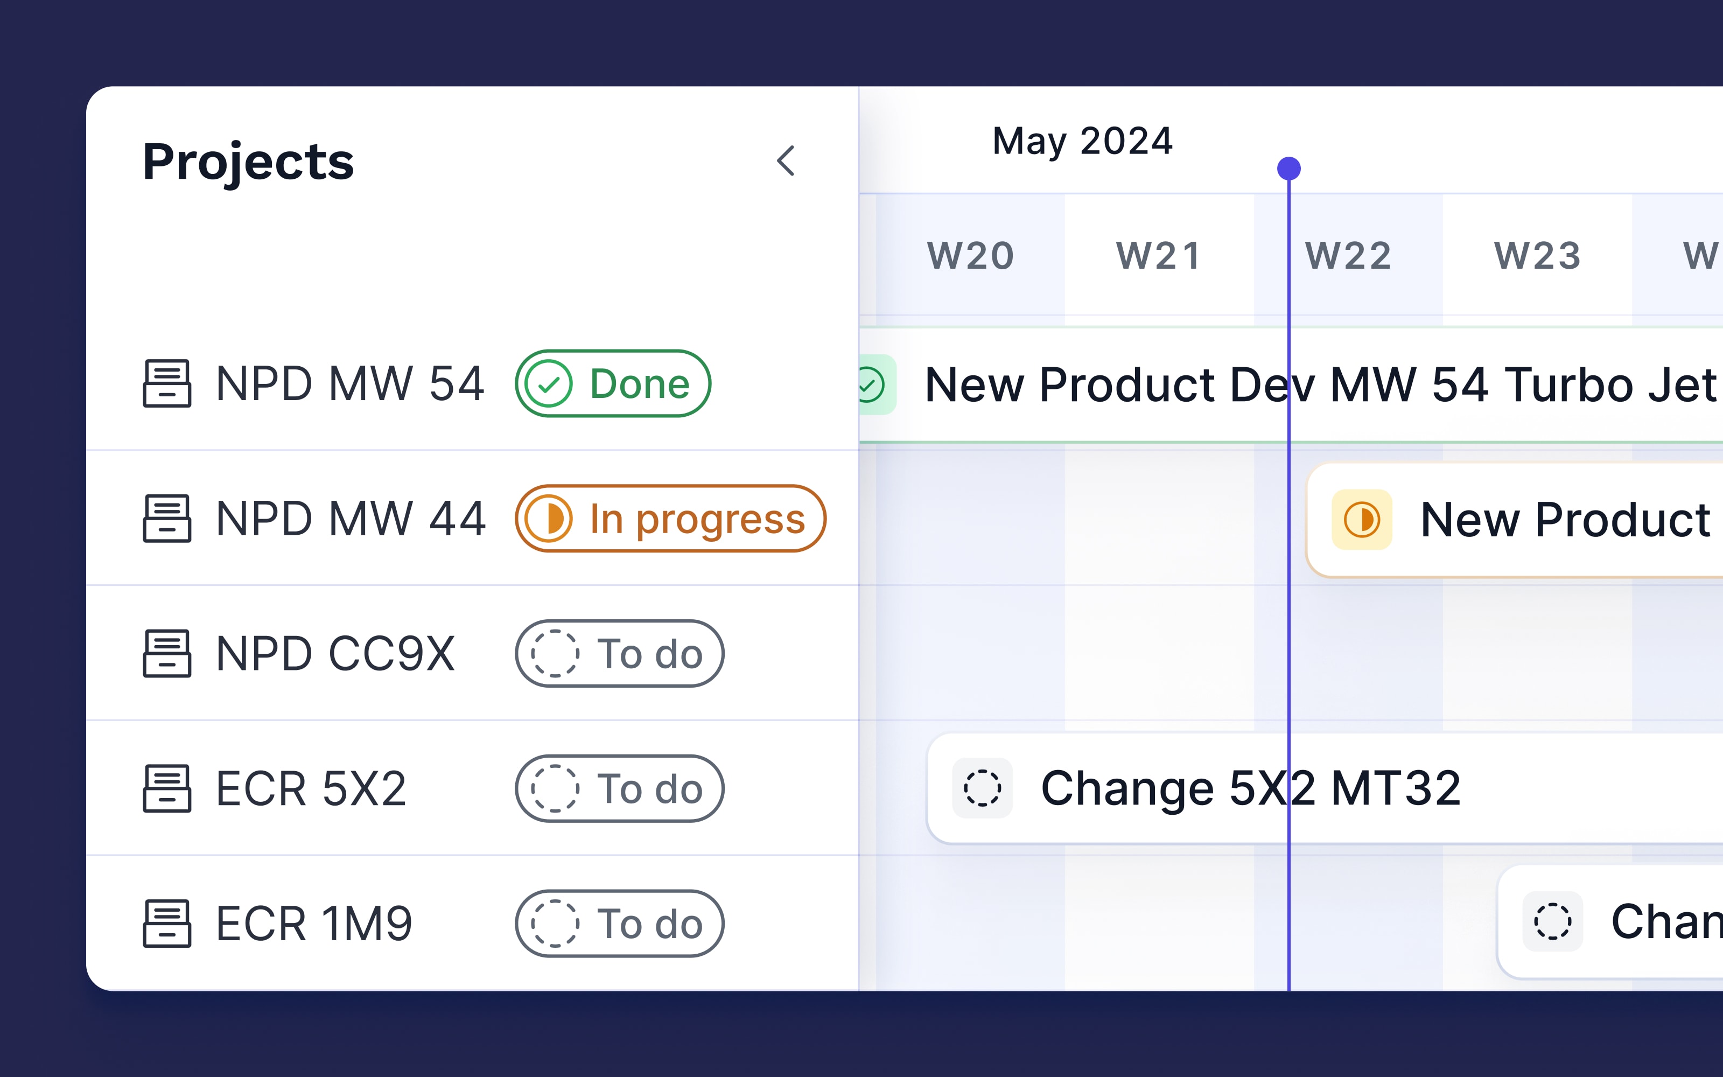This screenshot has height=1077, width=1723.
Task: Open the New Product Dev MW 54 Turbo Jet bar
Action: [x=1291, y=384]
